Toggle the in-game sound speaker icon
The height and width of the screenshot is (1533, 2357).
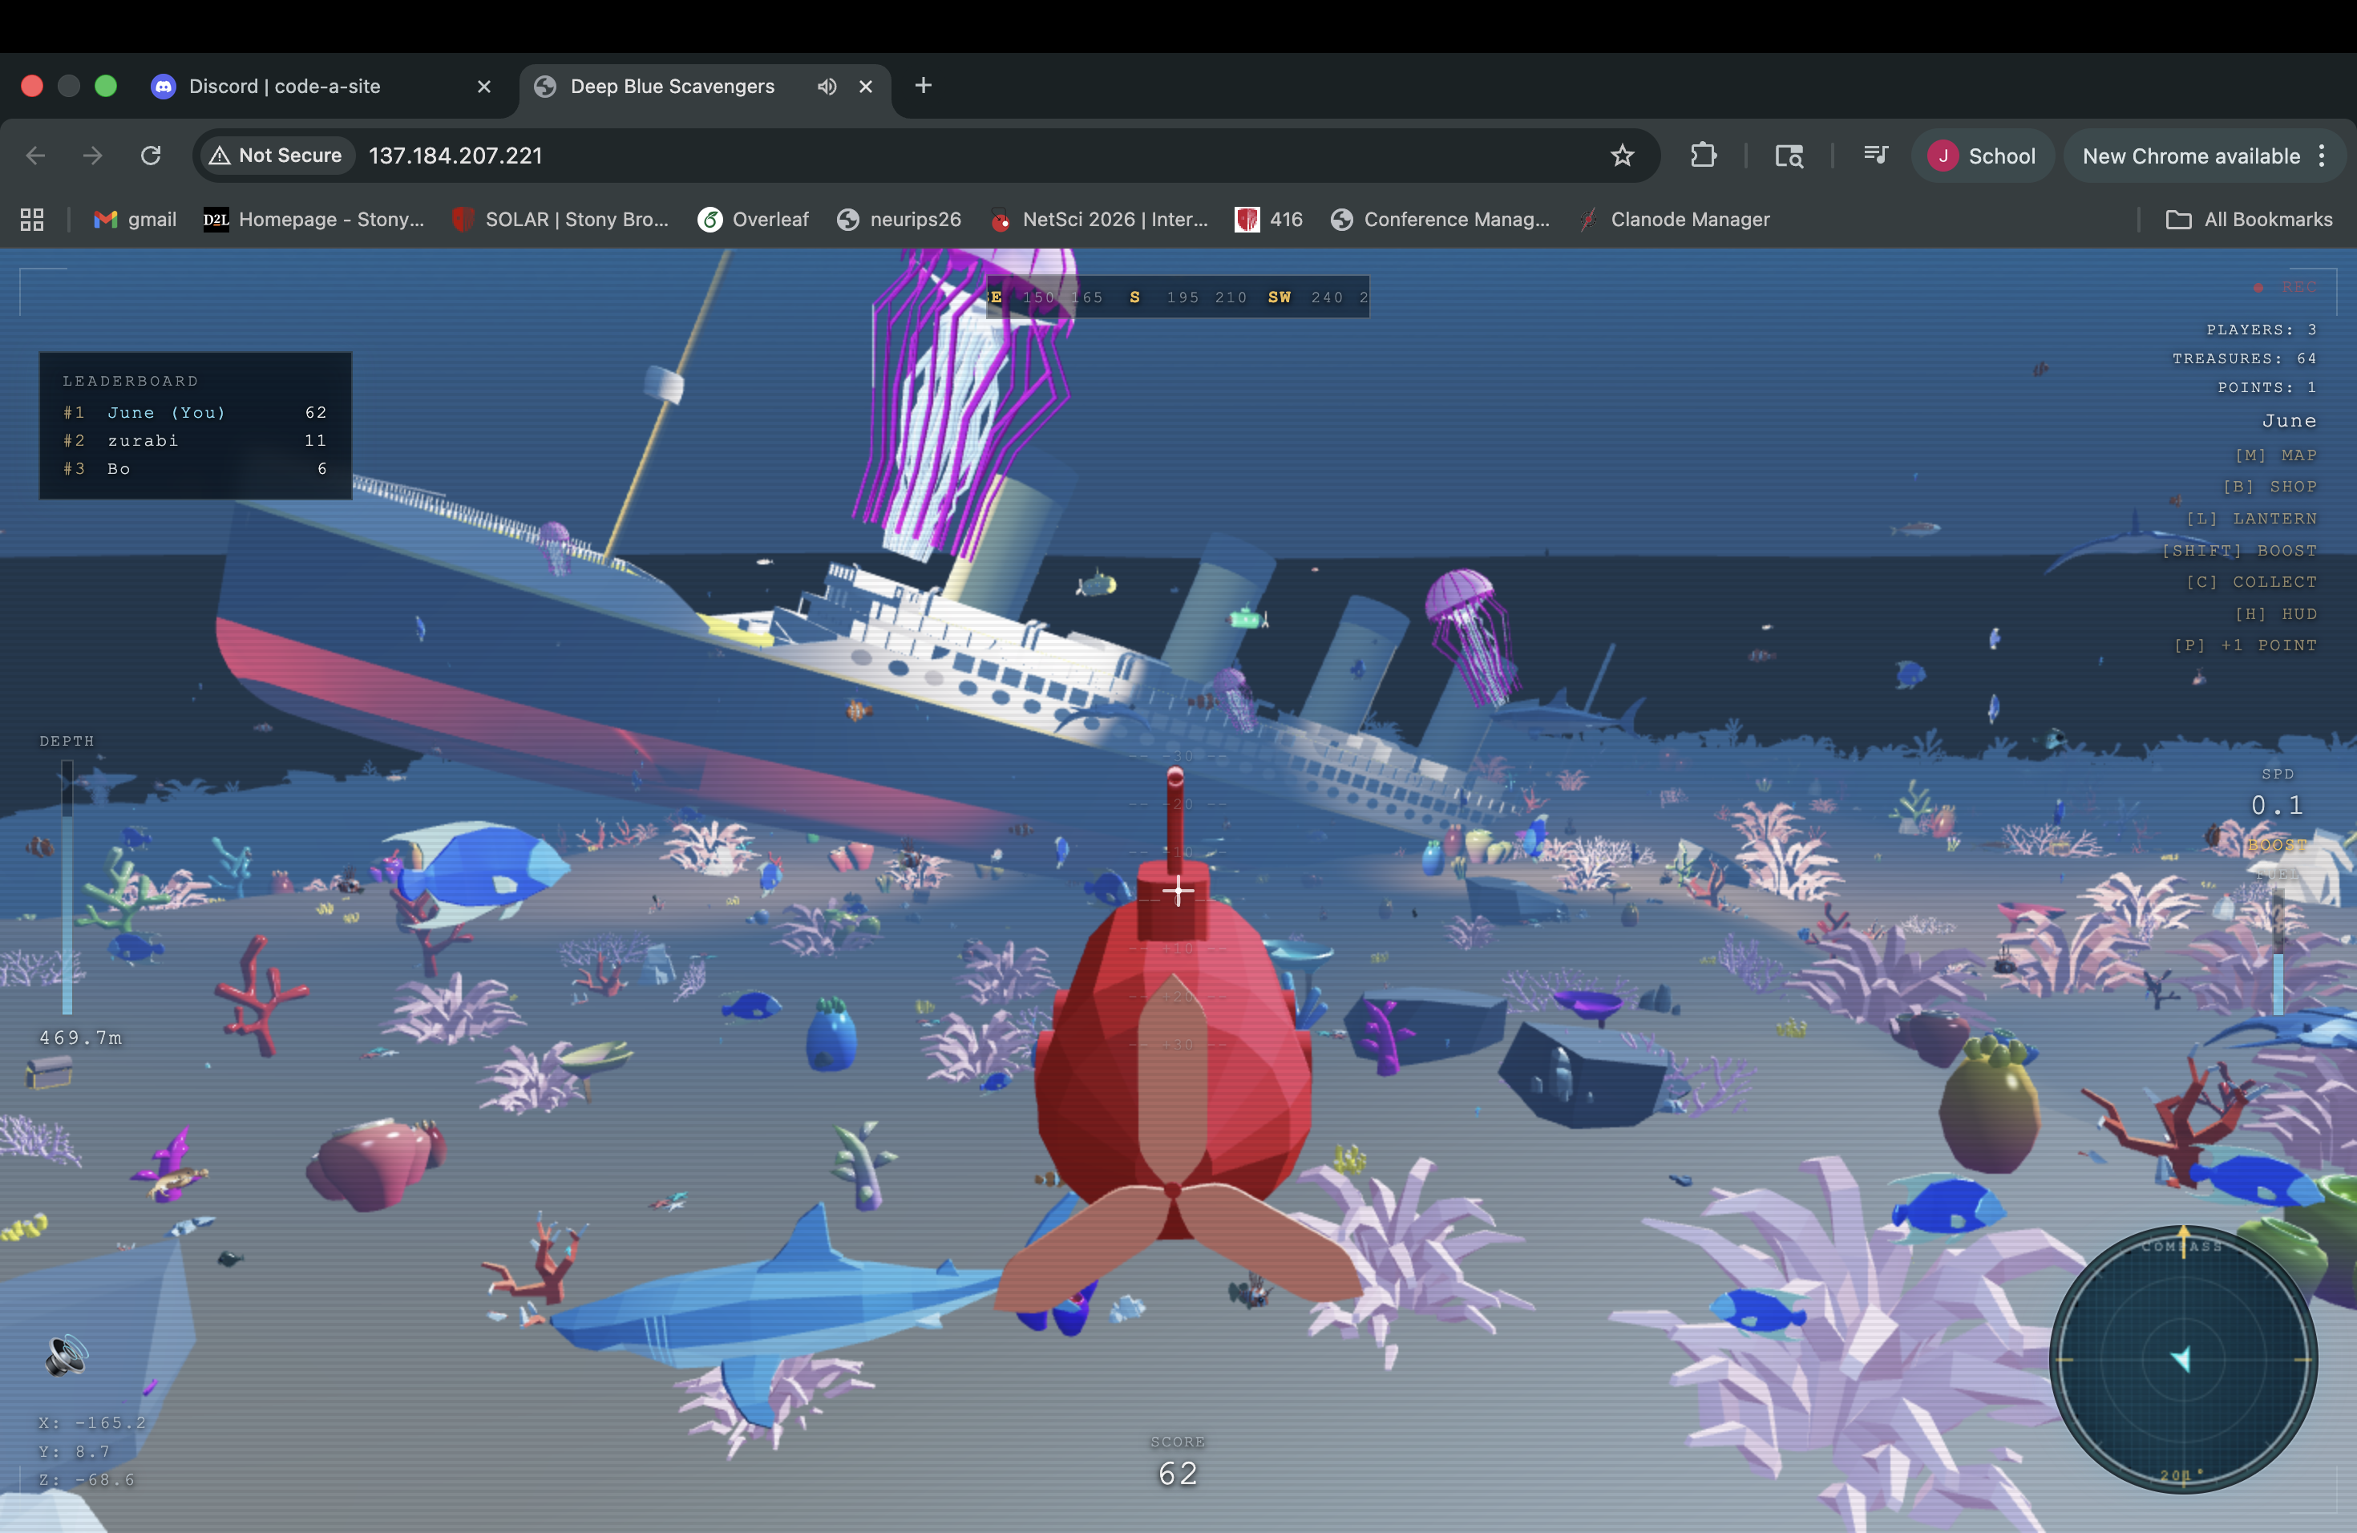[66, 1355]
